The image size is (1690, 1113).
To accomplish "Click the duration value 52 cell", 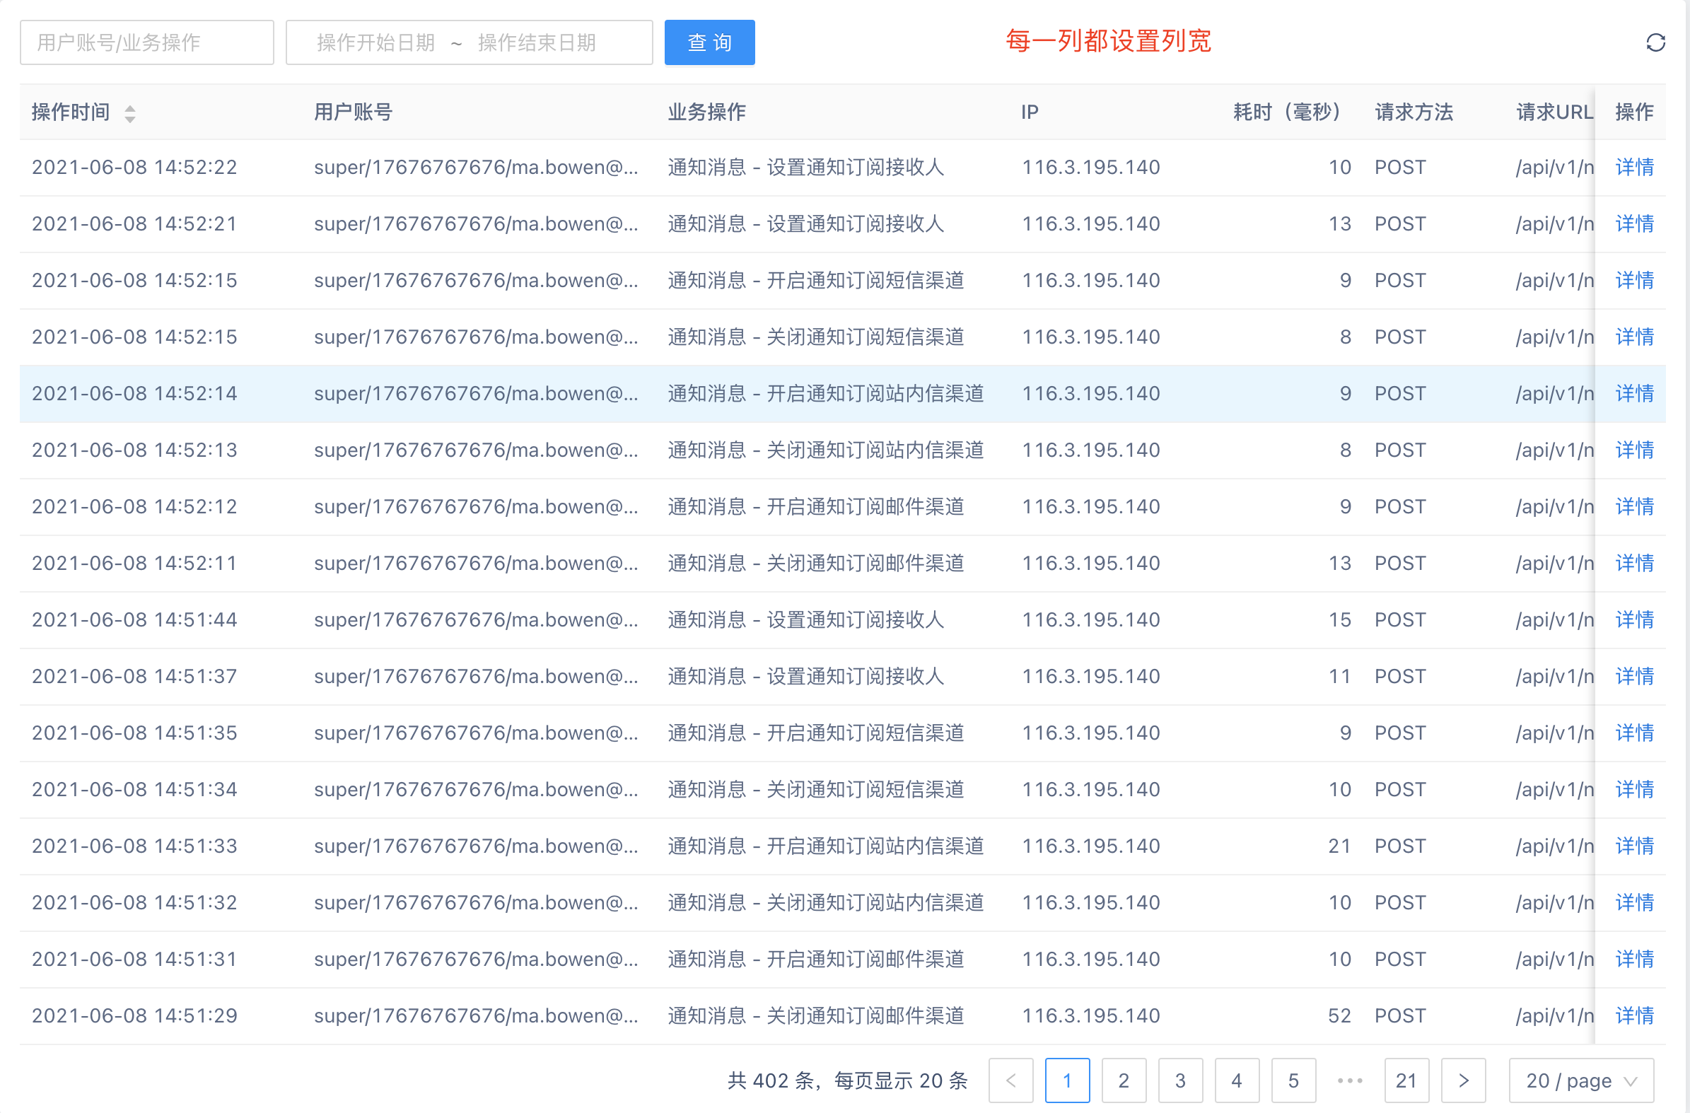I will coord(1339,1015).
